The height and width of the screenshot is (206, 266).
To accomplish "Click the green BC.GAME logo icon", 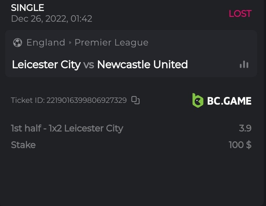I will click(198, 100).
